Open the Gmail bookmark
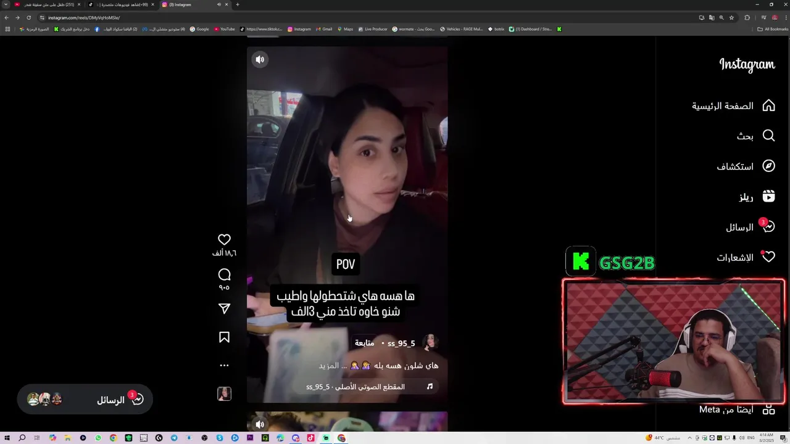This screenshot has width=790, height=444. pyautogui.click(x=324, y=29)
